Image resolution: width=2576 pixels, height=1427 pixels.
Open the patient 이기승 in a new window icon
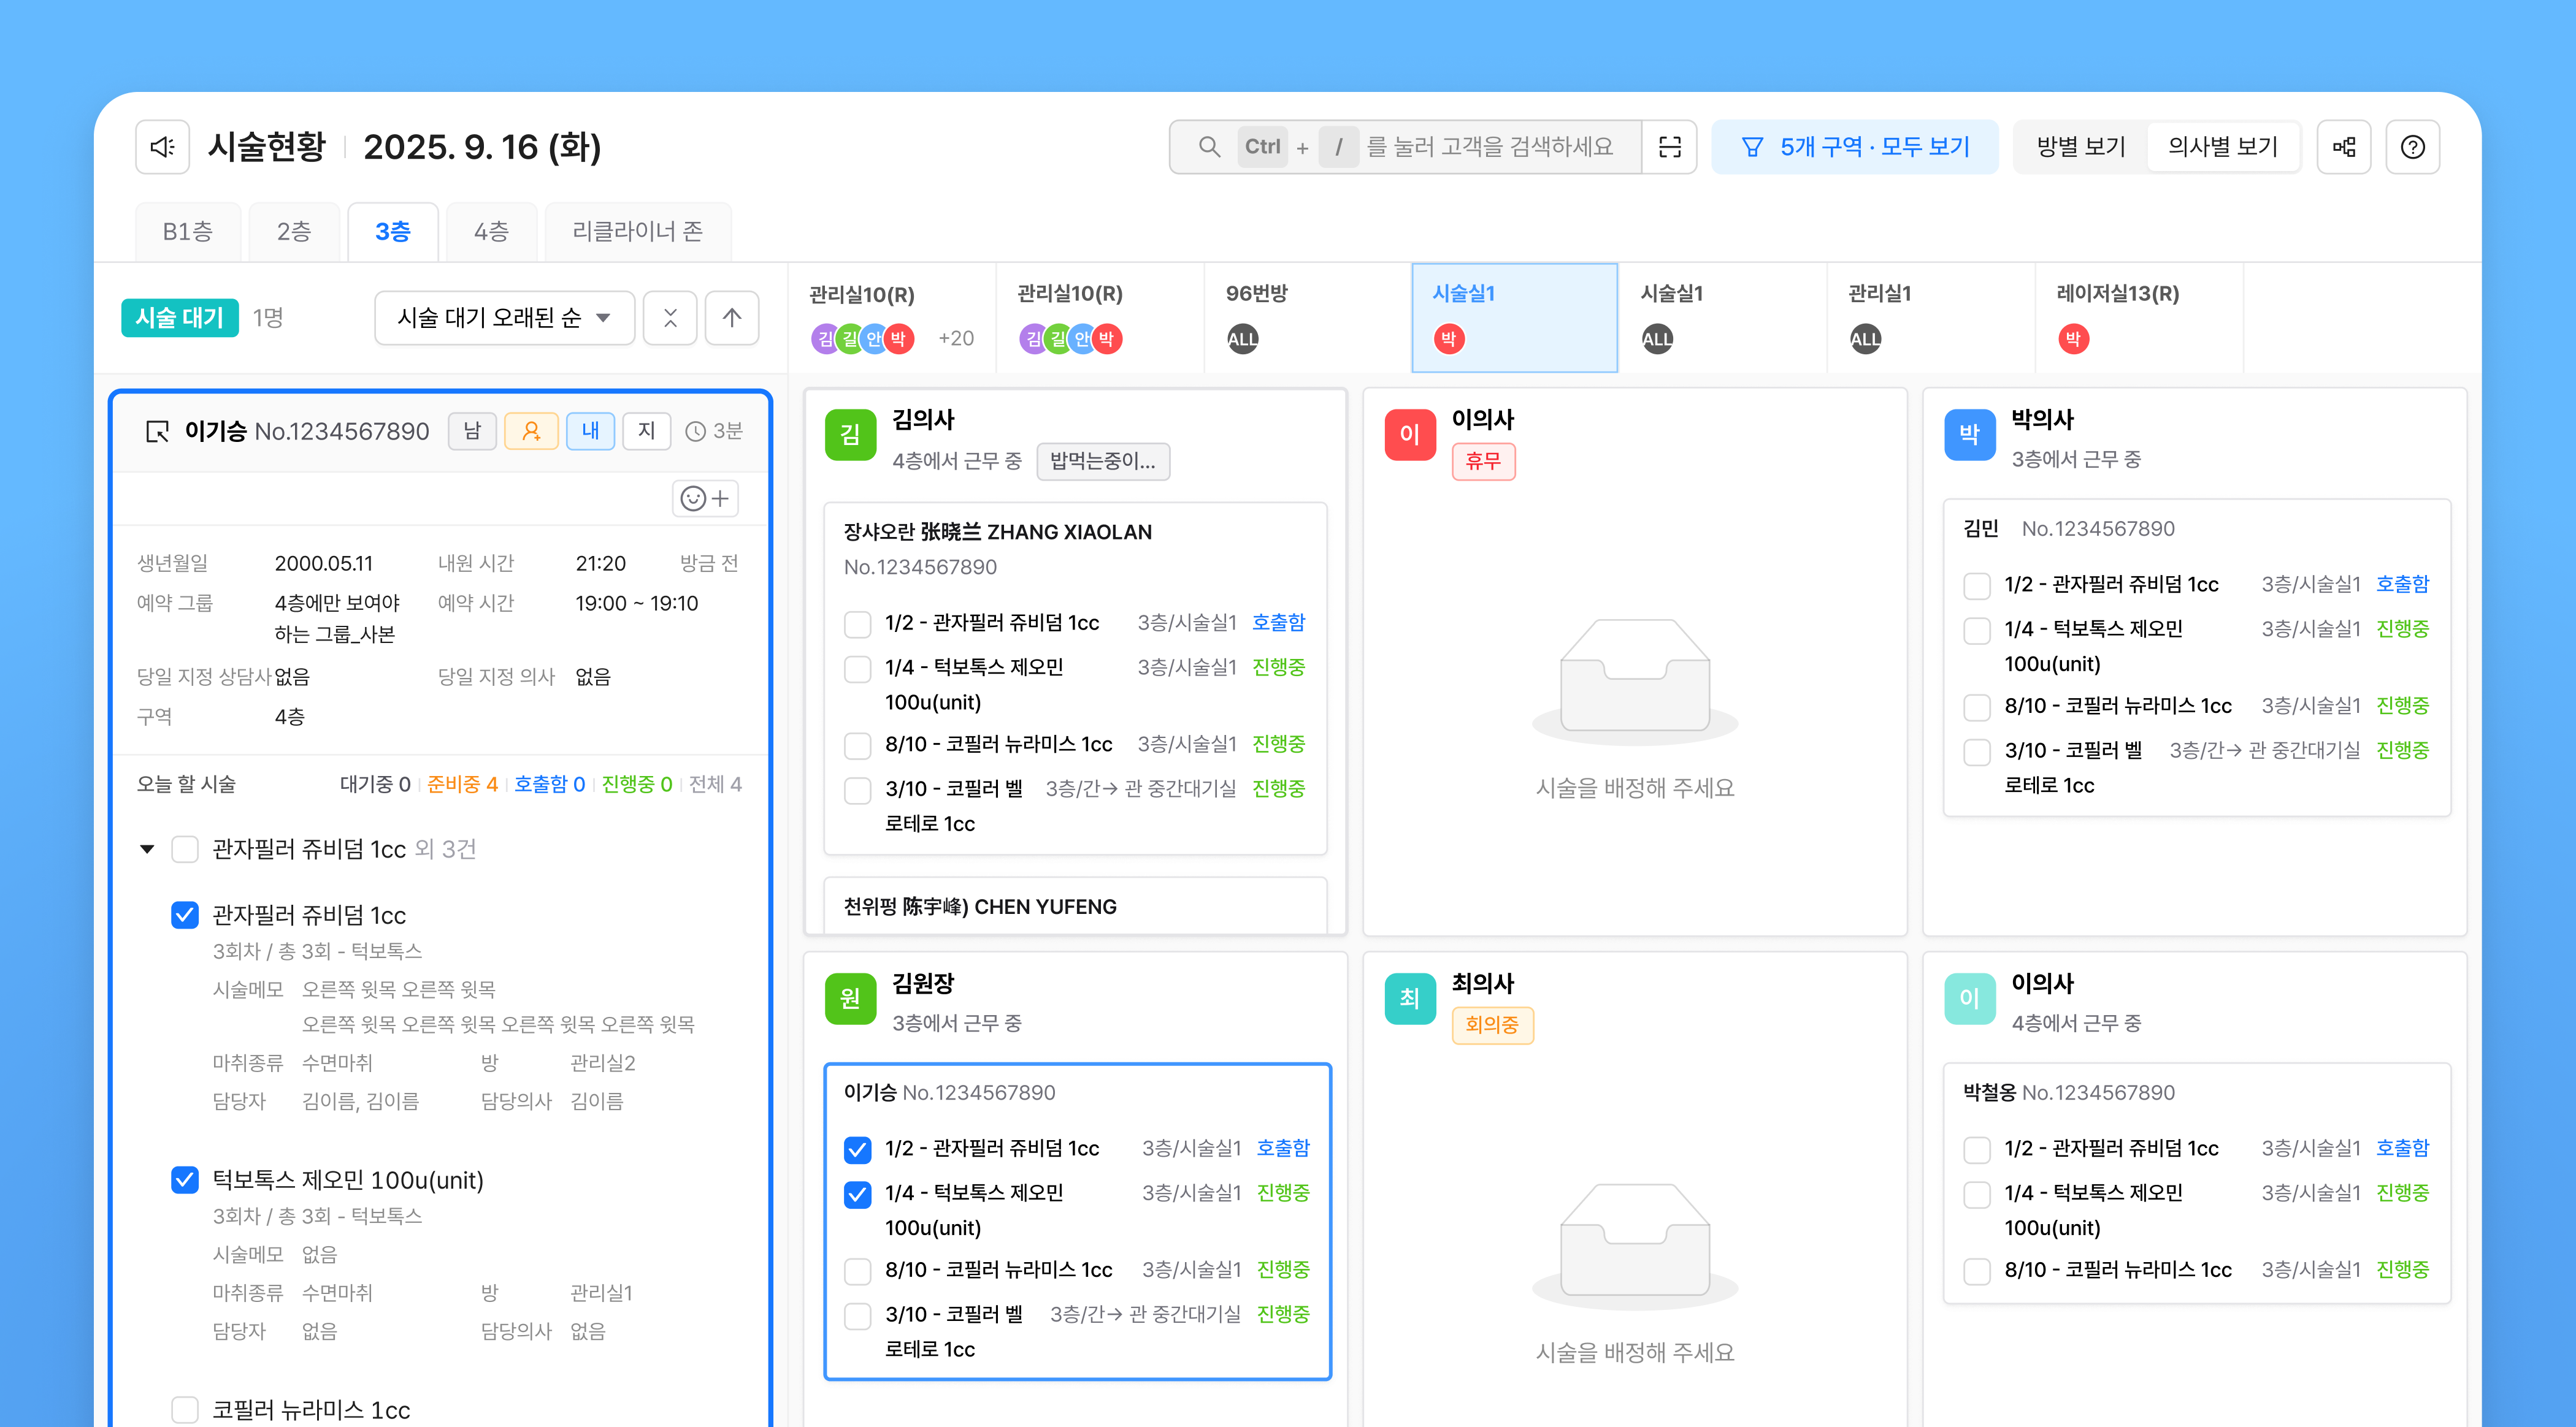click(x=157, y=431)
